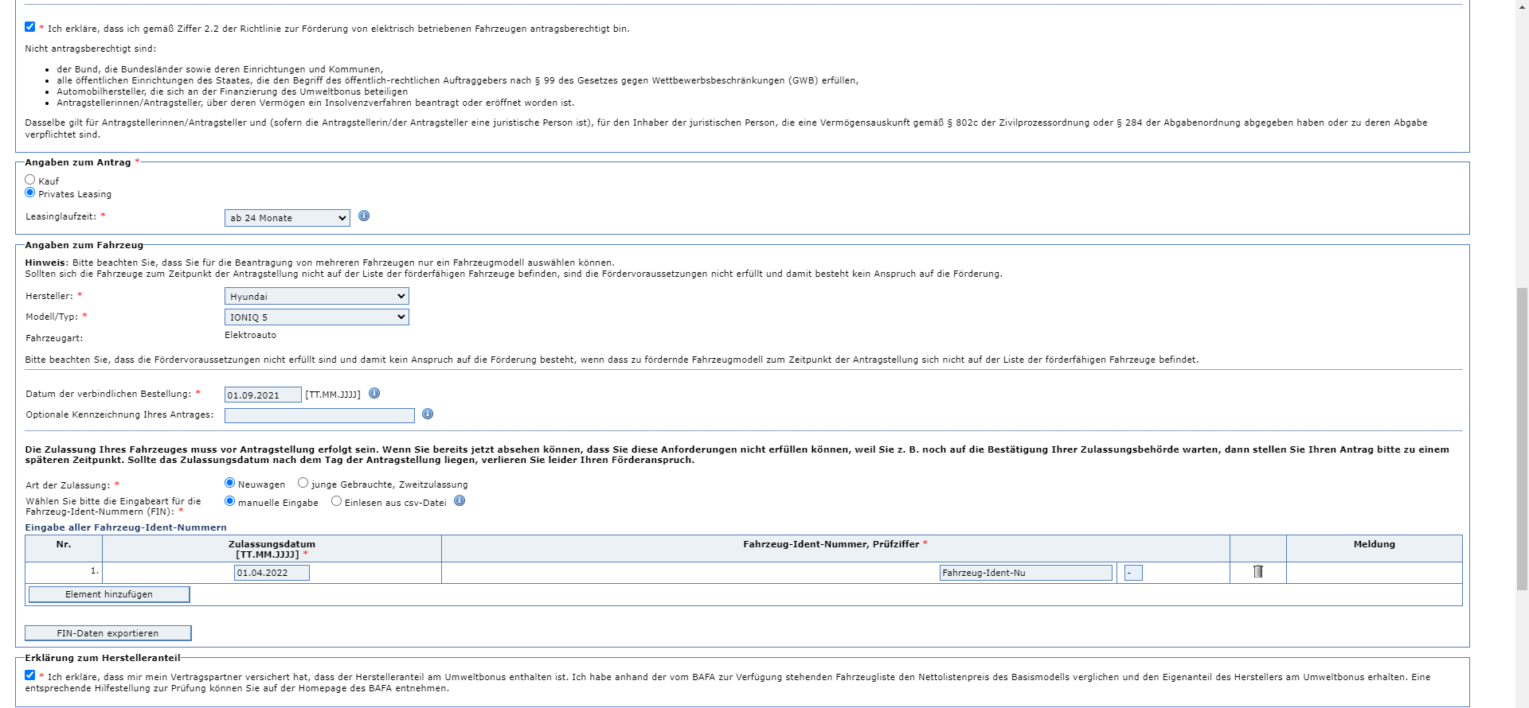Focus the Datum der verbindlichen Bestellung field

pos(263,395)
